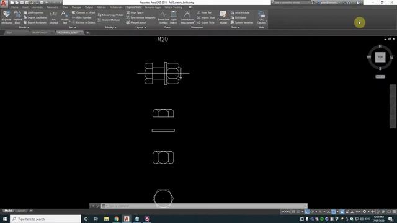Click the Arc Aligned text tool
The width and height of the screenshot is (397, 223).
(53, 17)
